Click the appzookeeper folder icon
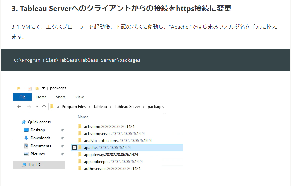Image resolution: width=291 pixels, height=186 pixels. (80, 161)
